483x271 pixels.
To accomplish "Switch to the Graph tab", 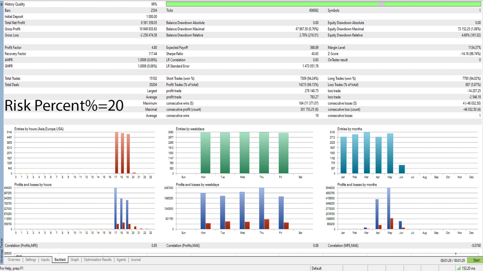I will (75, 260).
